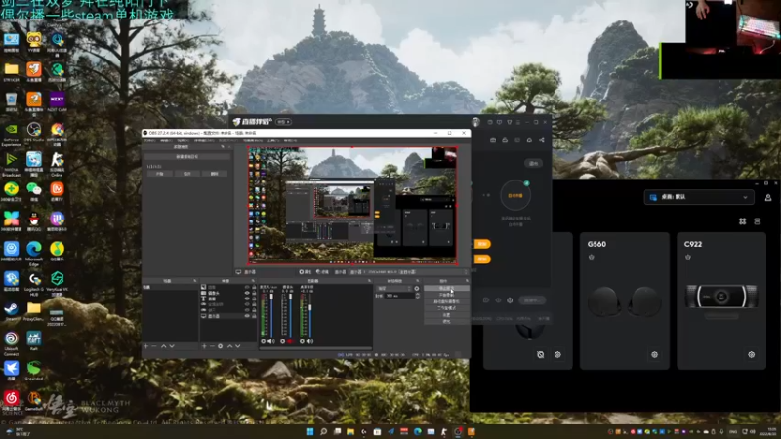This screenshot has width=781, height=439.
Task: Add a new scene with plus icon
Action: pos(145,346)
